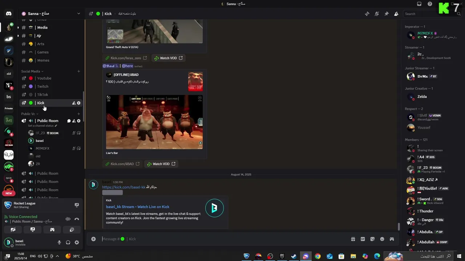Deafen headphones in user panel

[x=68, y=243]
